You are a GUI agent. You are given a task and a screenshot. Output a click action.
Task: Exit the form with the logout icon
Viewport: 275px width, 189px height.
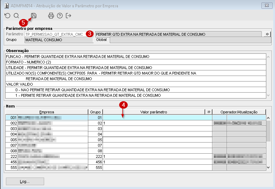[68, 16]
